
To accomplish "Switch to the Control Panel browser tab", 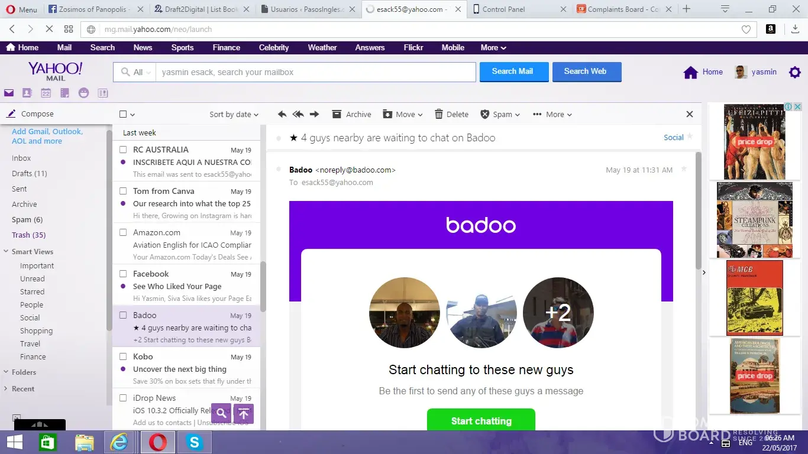I will pyautogui.click(x=519, y=9).
